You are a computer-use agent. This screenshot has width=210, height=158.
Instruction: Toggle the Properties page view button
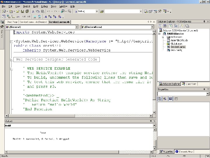click(171, 99)
